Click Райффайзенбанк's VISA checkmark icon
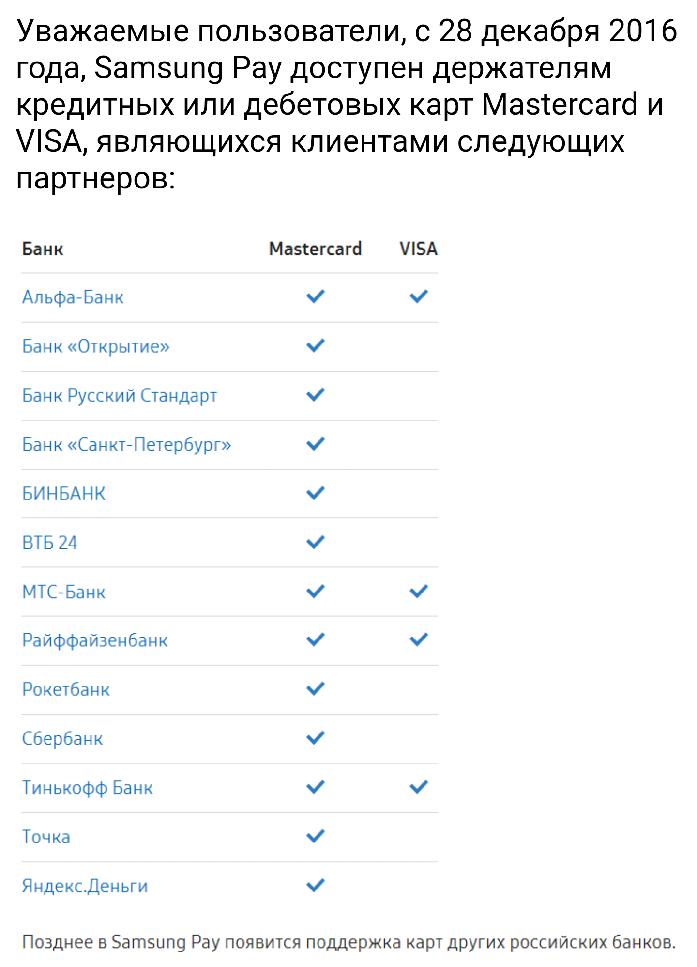The width and height of the screenshot is (697, 967). pos(419,639)
